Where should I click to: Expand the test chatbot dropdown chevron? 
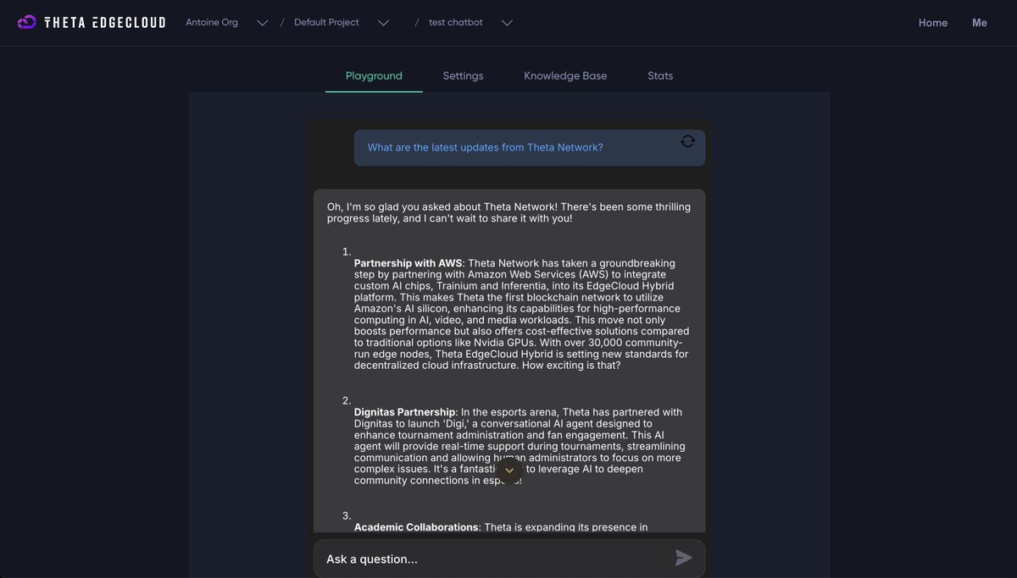pyautogui.click(x=507, y=23)
